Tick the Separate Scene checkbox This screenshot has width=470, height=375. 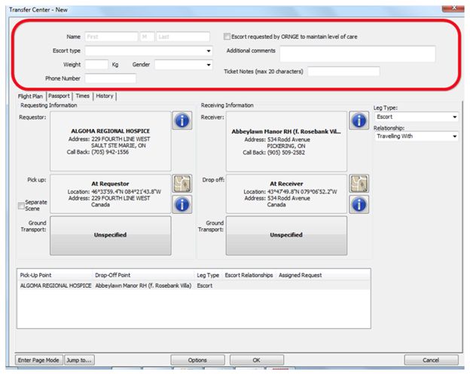[21, 206]
